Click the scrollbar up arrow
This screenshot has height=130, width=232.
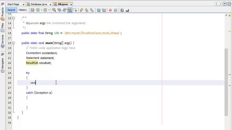pos(226,15)
